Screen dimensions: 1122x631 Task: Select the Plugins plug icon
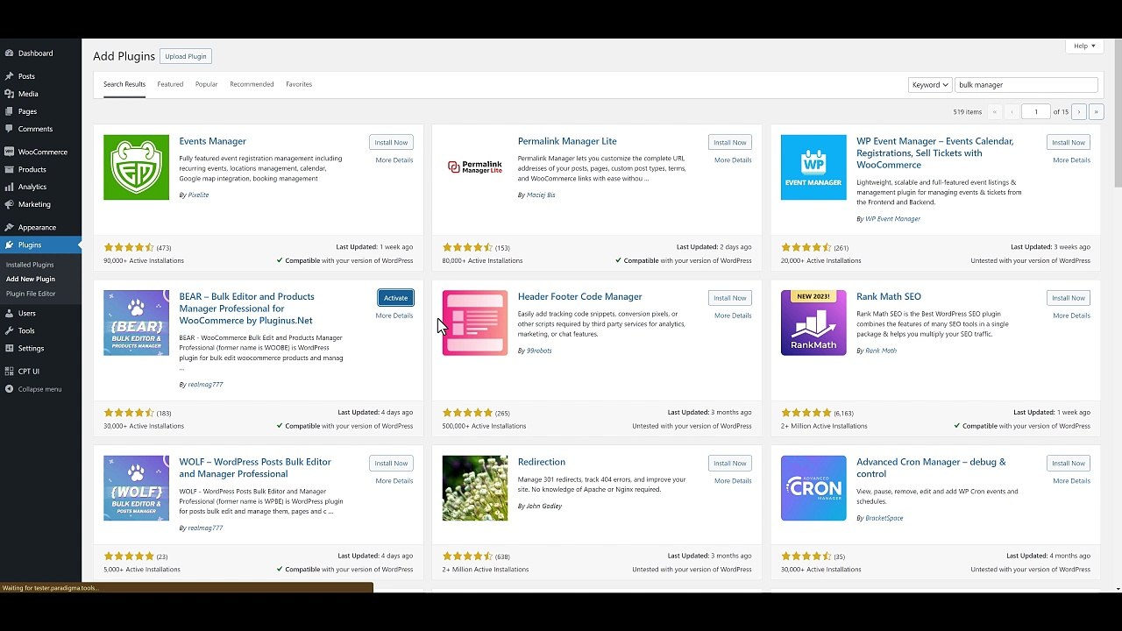[10, 245]
